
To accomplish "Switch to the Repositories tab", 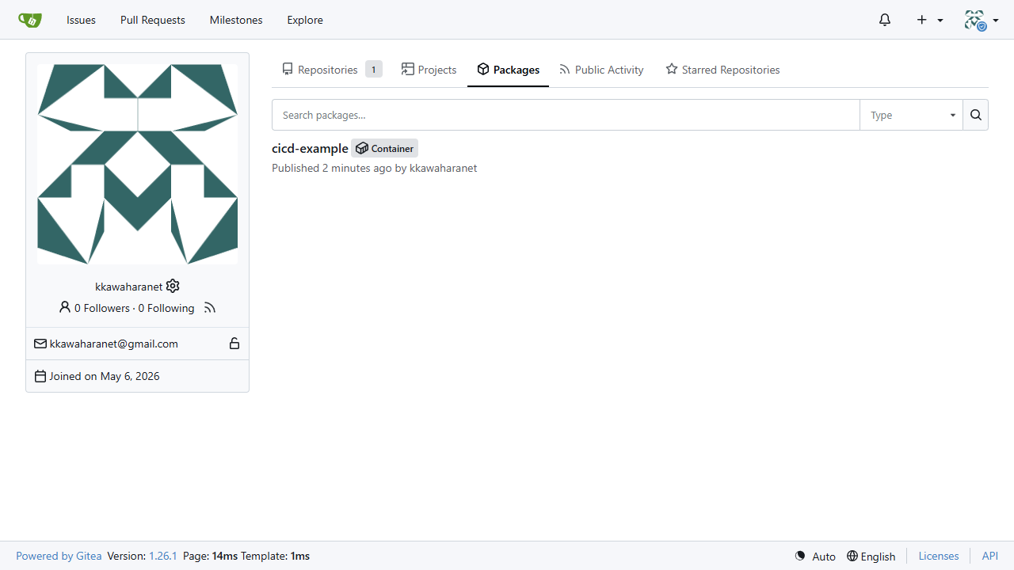I will pos(331,70).
